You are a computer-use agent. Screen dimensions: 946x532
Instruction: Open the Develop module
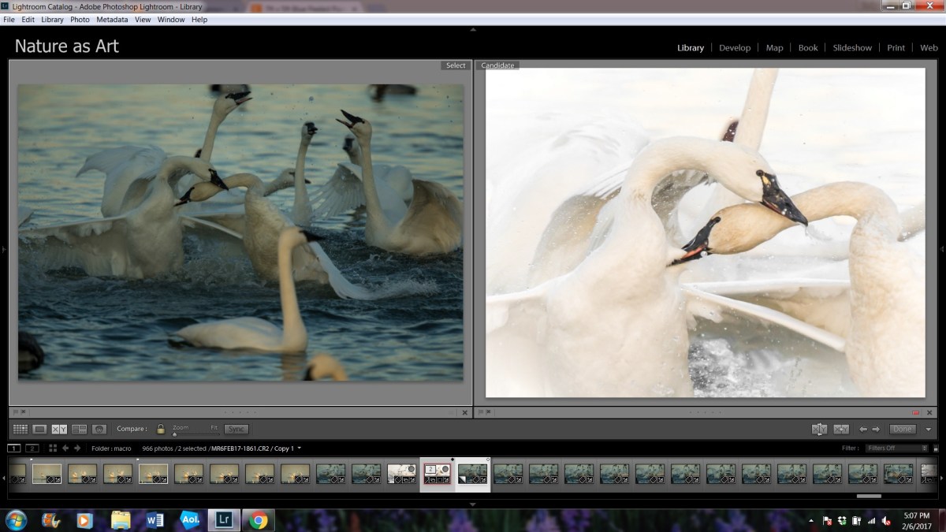734,48
